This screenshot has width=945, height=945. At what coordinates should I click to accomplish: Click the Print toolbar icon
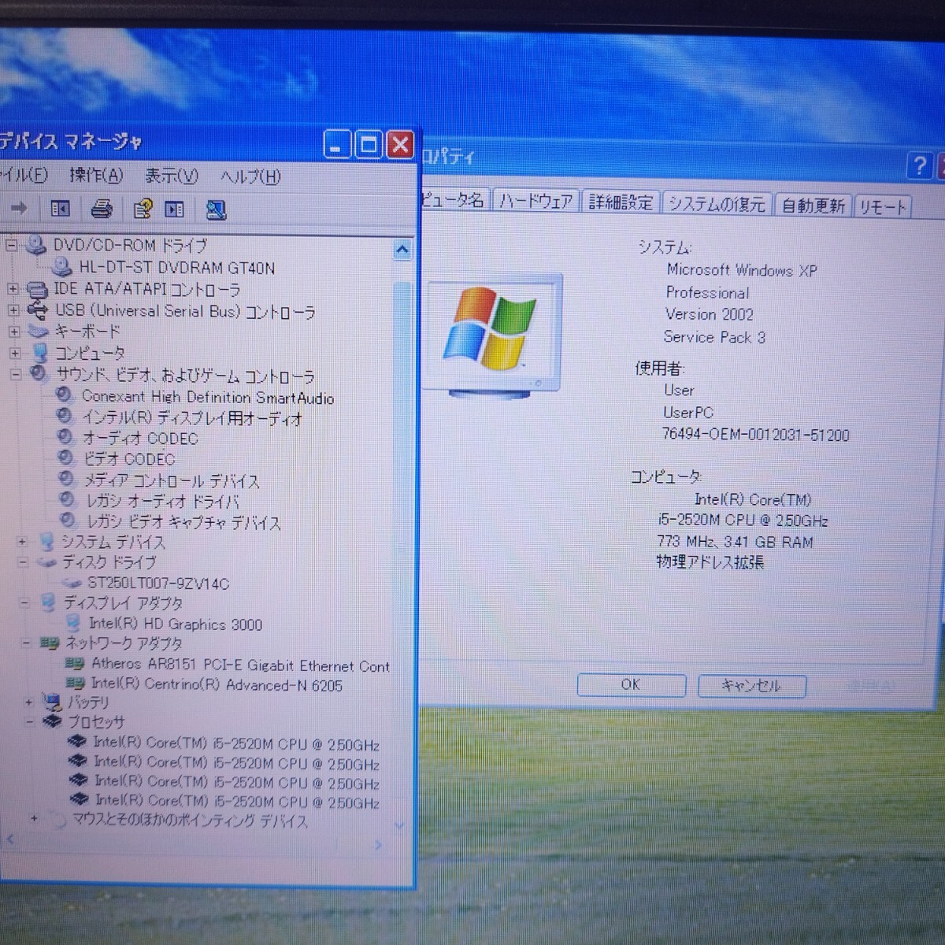pos(102,209)
